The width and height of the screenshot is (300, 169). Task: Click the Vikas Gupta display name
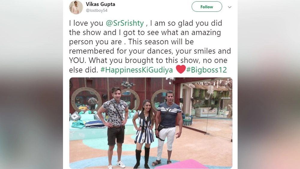coord(100,4)
